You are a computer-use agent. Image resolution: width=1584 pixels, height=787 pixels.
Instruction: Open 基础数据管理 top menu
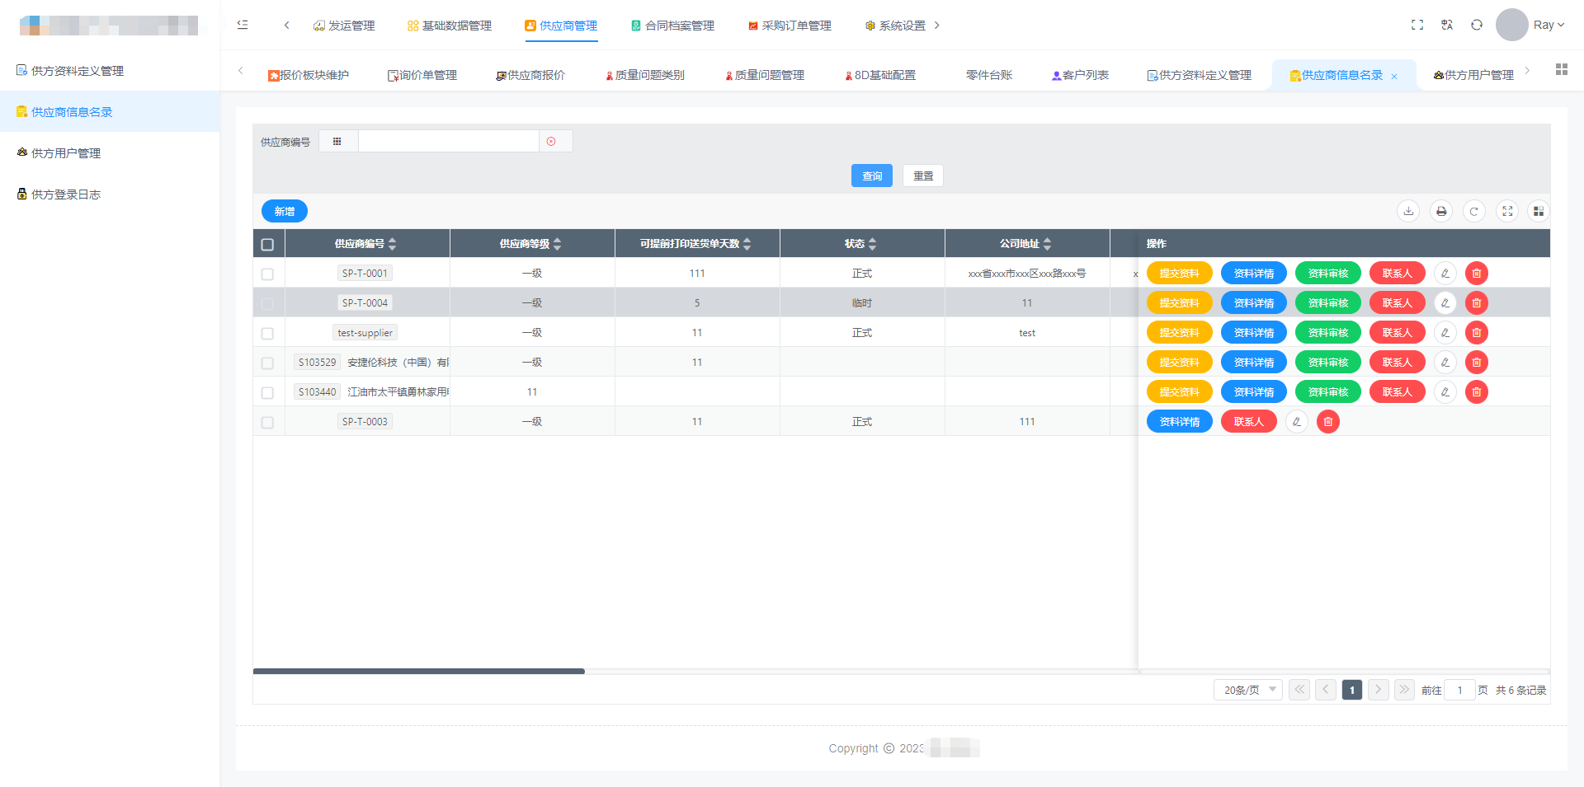click(x=450, y=26)
